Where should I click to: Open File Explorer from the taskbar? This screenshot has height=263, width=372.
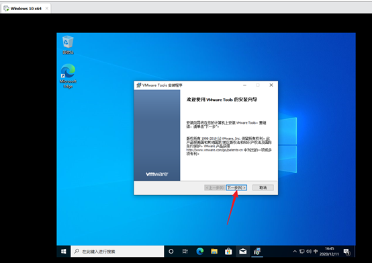[214, 252]
